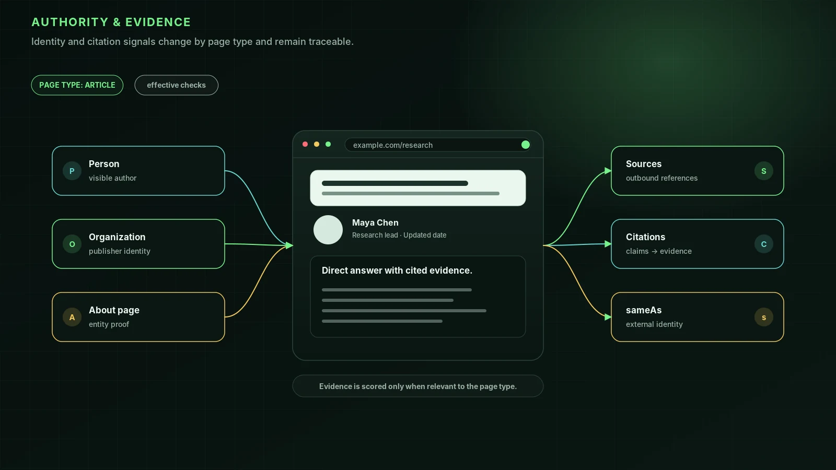This screenshot has width=836, height=470.
Task: Click the 'outbound references' label
Action: point(661,178)
